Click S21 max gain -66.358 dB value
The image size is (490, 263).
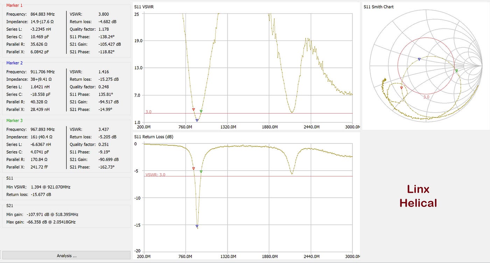coord(52,222)
